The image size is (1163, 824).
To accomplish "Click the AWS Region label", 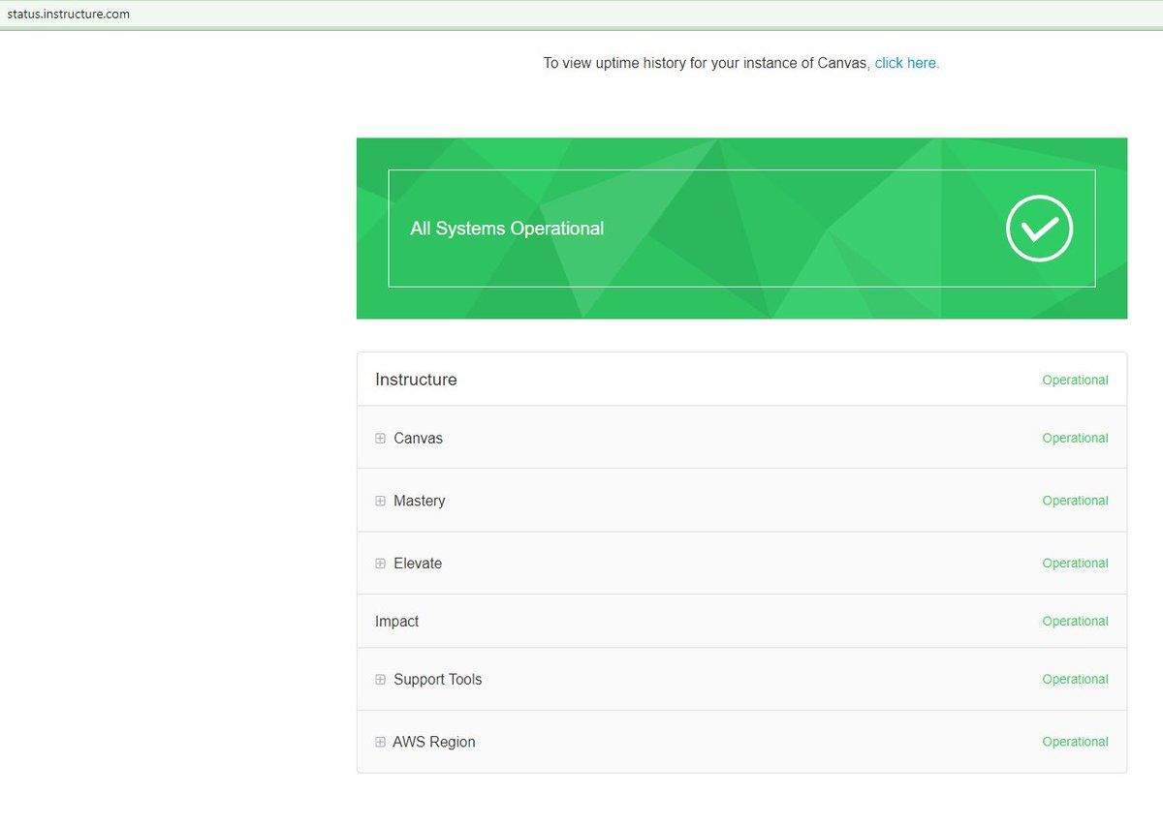I will coord(433,743).
